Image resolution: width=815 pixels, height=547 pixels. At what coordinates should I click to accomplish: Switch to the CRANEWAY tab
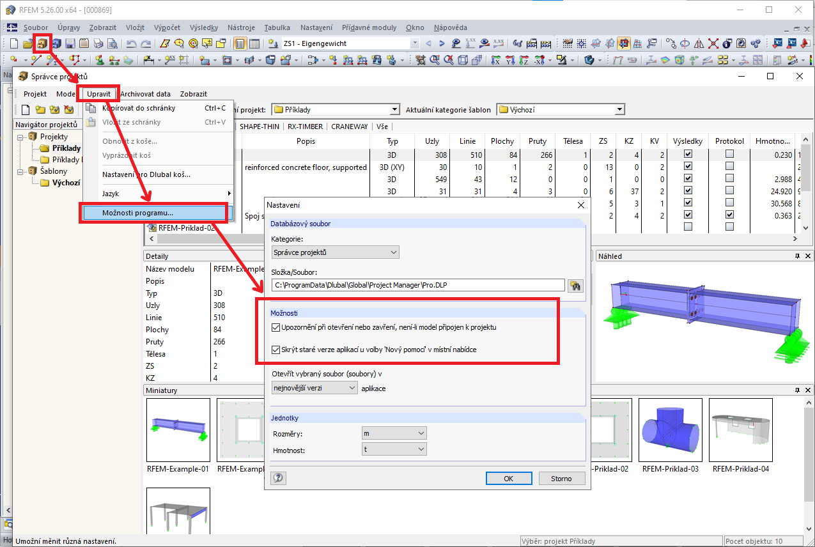click(x=349, y=127)
